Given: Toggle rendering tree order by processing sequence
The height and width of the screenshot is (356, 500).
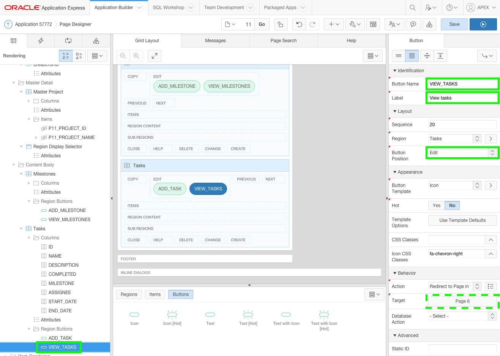Looking at the screenshot, I should [65, 55].
